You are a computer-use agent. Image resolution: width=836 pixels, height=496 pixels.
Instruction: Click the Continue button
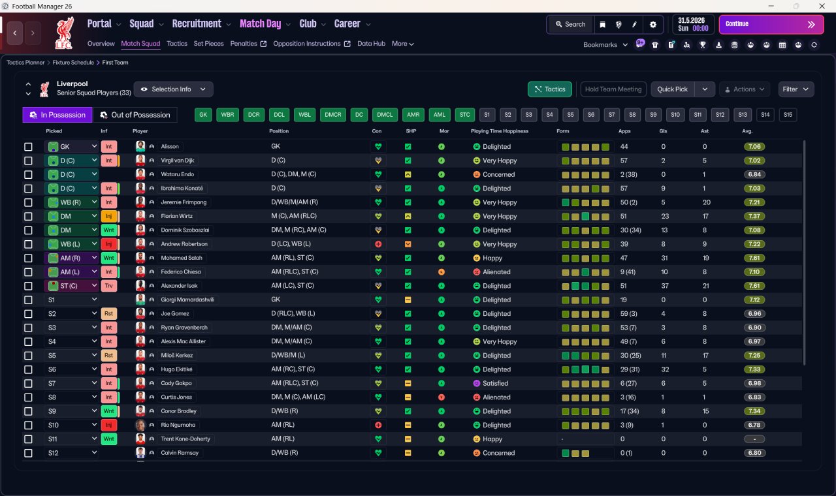coord(771,24)
